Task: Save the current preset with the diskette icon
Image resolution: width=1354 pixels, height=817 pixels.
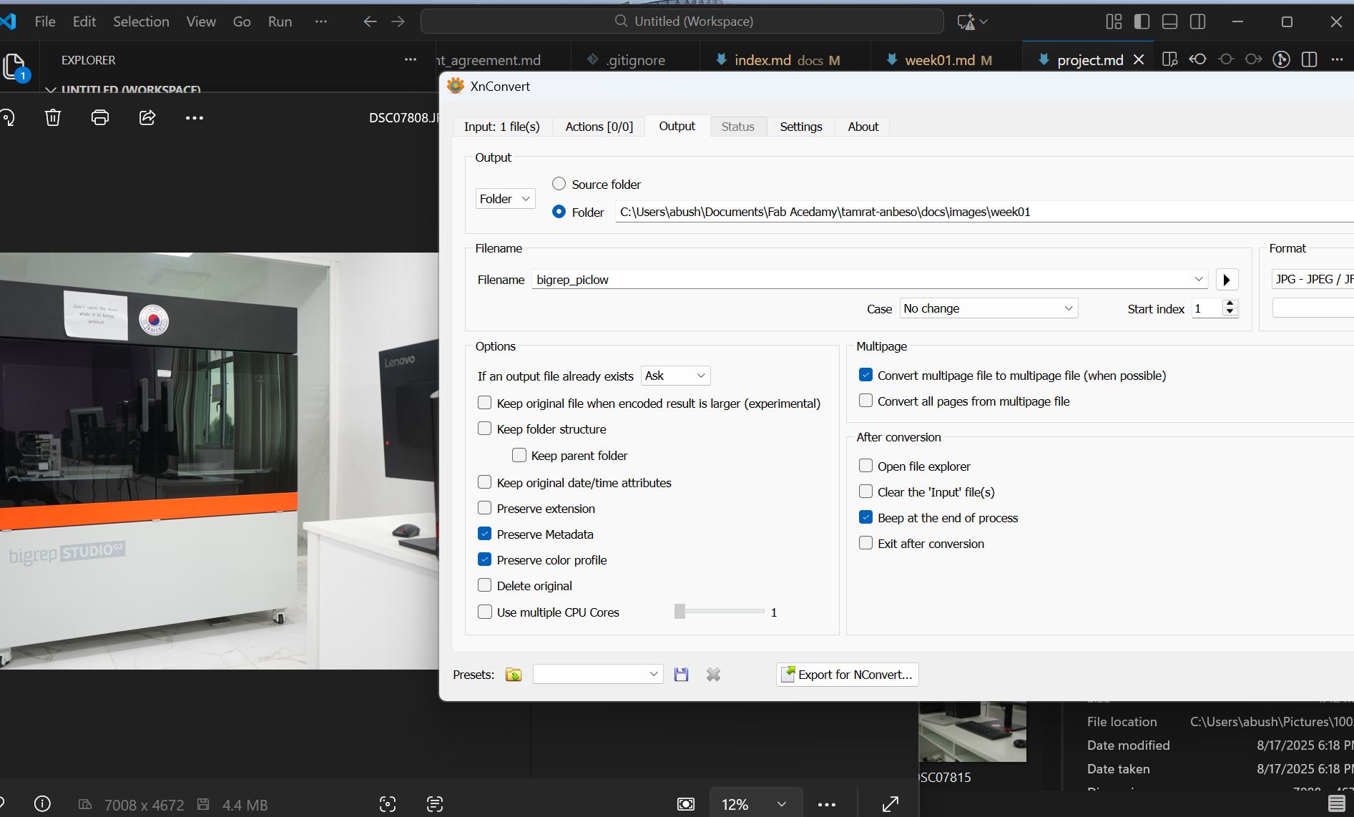Action: coord(681,674)
